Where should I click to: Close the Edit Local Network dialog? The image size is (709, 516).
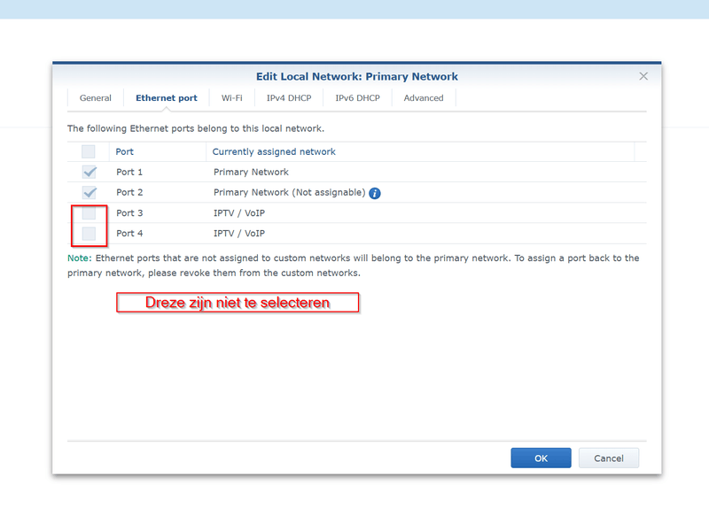tap(643, 76)
